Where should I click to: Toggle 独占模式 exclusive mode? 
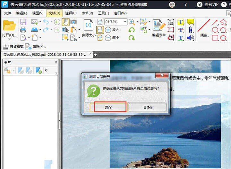(x=12, y=46)
